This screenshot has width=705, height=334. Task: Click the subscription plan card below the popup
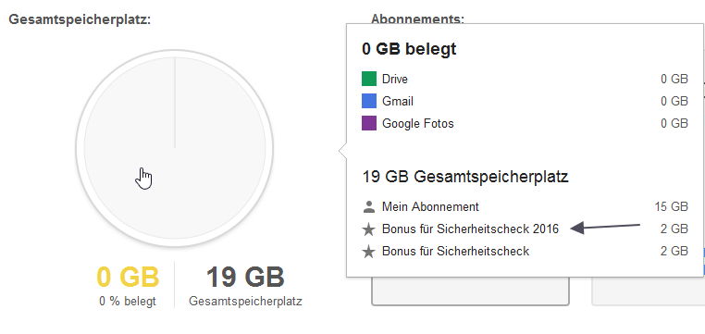(x=470, y=291)
